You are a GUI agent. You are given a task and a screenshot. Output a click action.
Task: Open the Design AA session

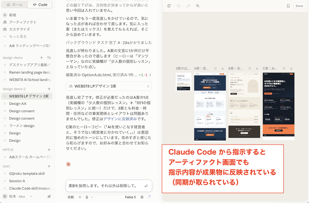click(x=27, y=104)
